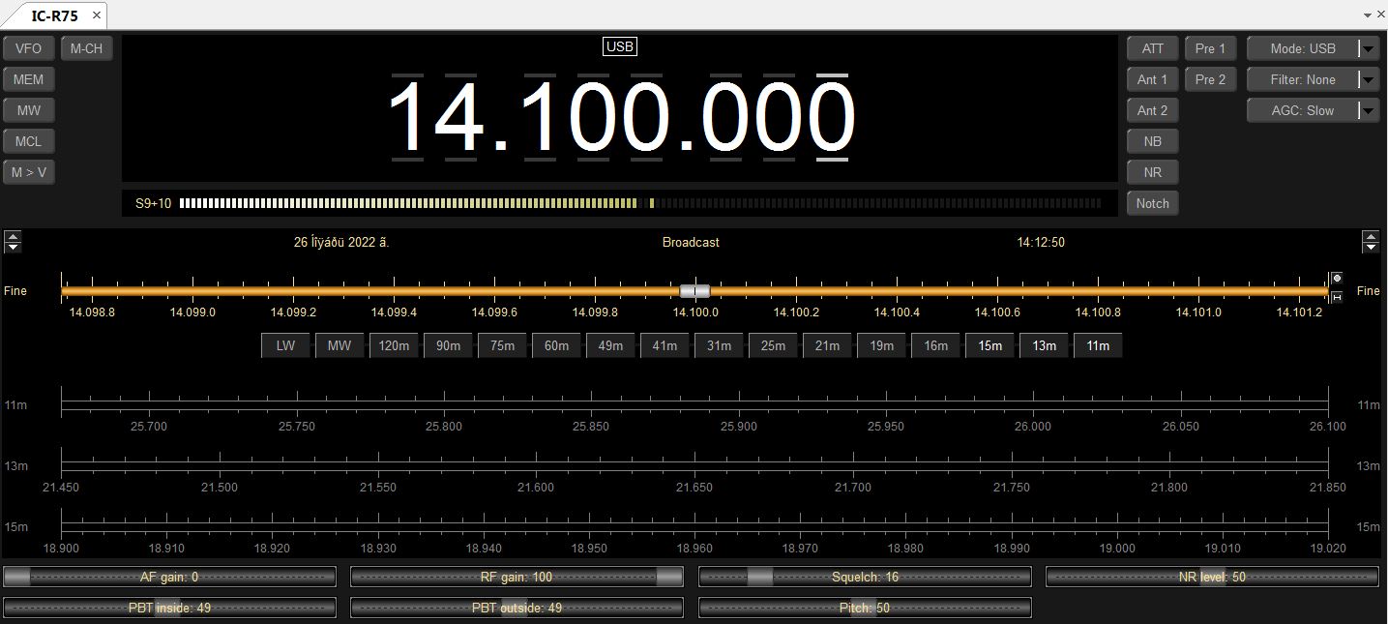Select the MW band button next to LW
The image size is (1388, 624).
[340, 345]
